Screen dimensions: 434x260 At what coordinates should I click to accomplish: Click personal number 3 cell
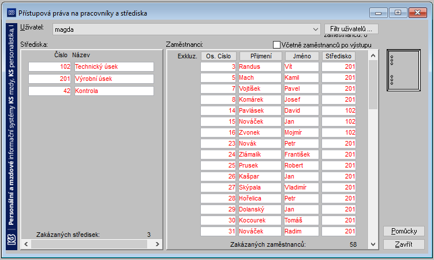pyautogui.click(x=218, y=66)
